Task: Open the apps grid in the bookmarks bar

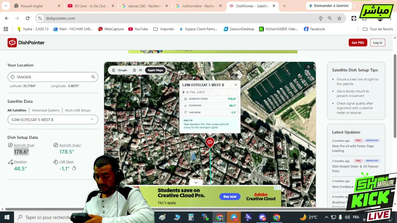Action: (6, 29)
